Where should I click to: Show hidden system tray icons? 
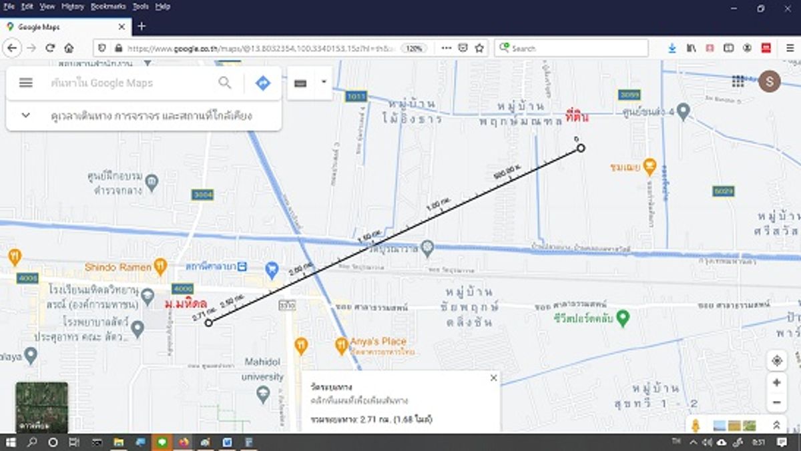[x=694, y=442]
